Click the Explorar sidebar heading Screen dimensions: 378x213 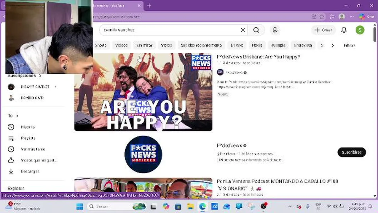[16, 188]
